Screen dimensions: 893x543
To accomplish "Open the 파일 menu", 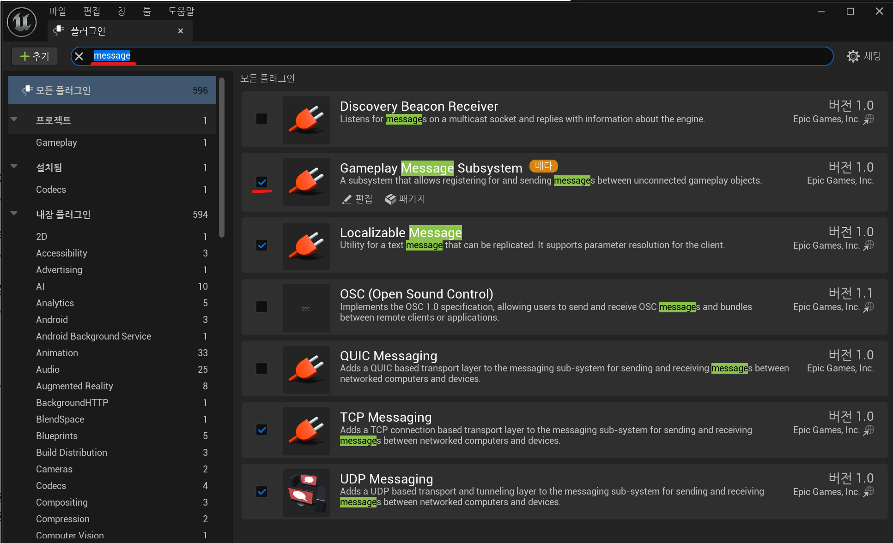I will [57, 11].
